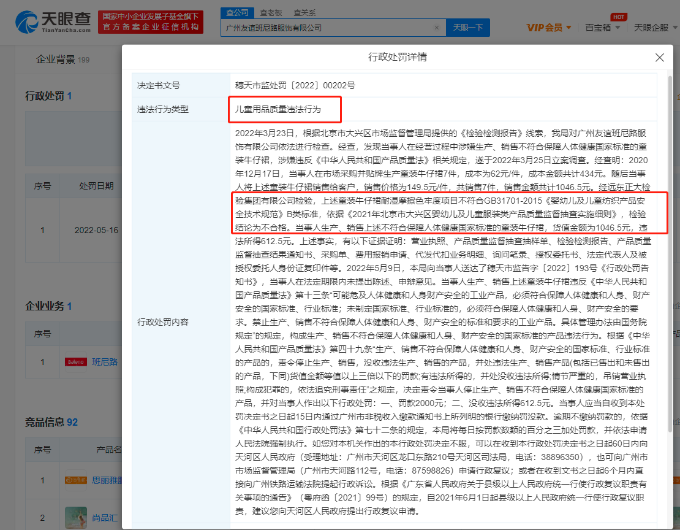This screenshot has height=530, width=680.
Task: Open the 班尼路 brand link
Action: pos(105,362)
